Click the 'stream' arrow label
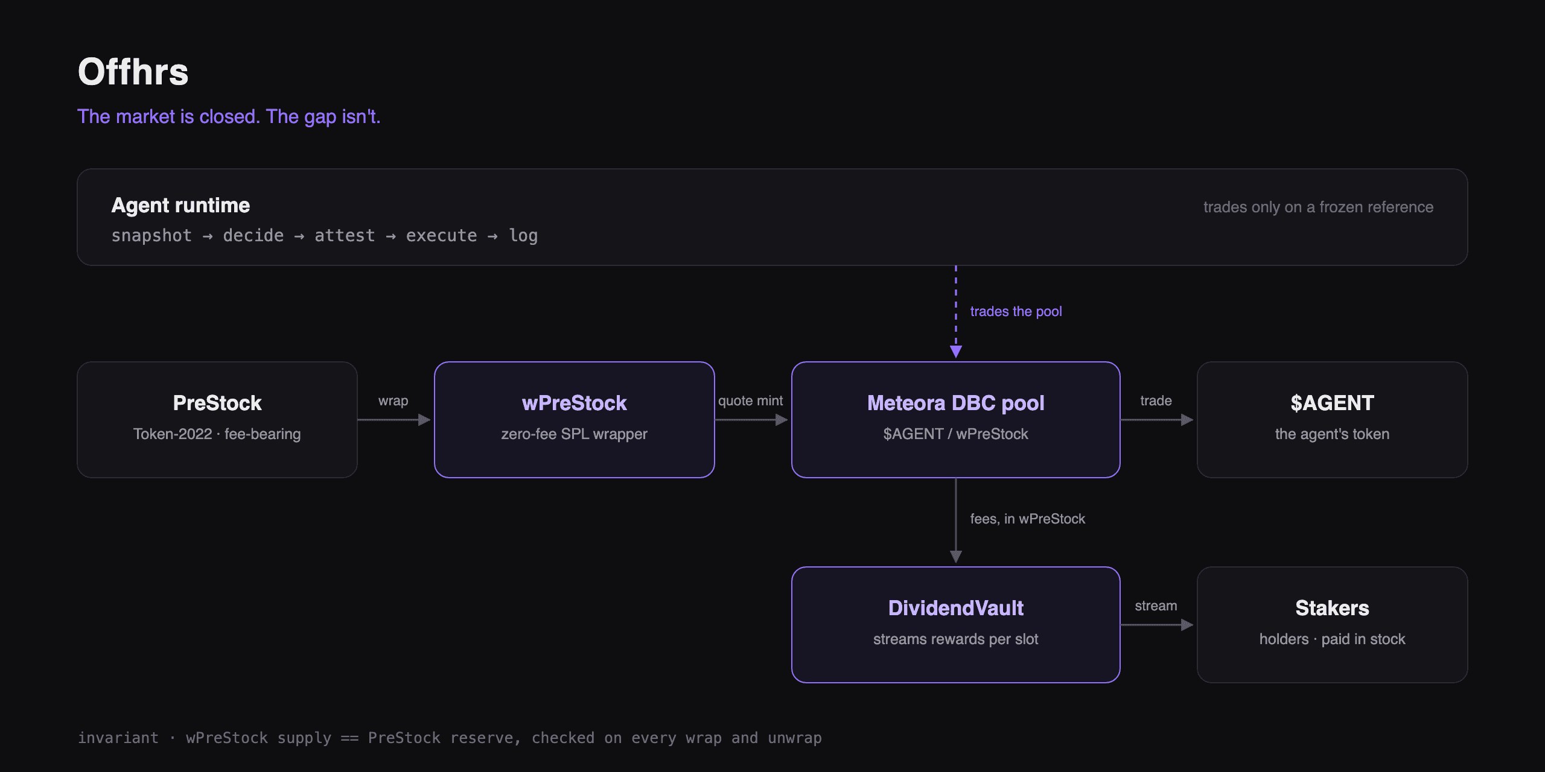This screenshot has width=1545, height=772. click(1156, 606)
